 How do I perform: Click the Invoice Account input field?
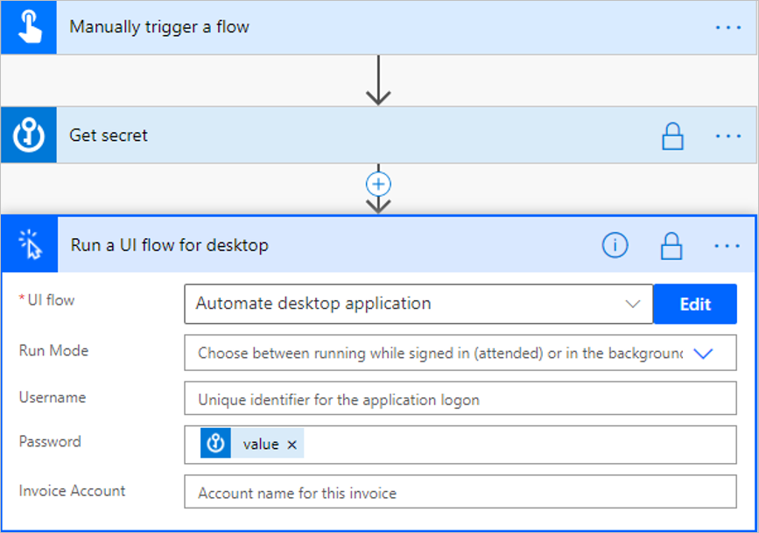pos(460,493)
